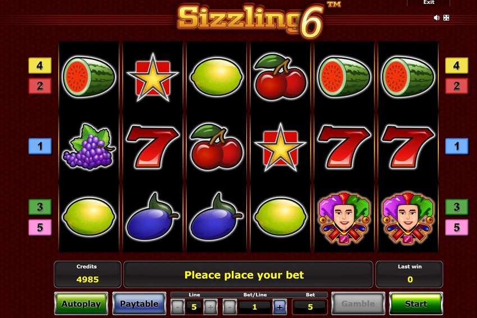
Task: Click the cherries symbol in the top row
Action: [280, 77]
